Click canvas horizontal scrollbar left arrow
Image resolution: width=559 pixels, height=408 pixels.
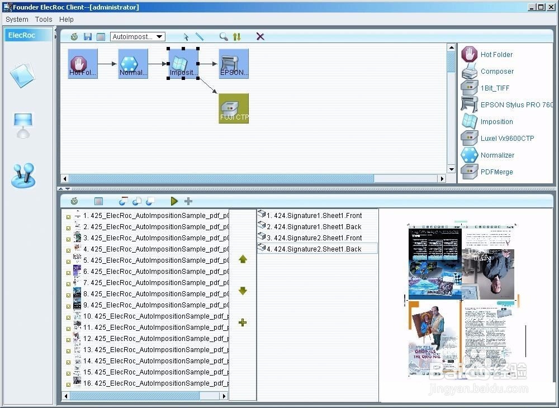click(x=65, y=178)
